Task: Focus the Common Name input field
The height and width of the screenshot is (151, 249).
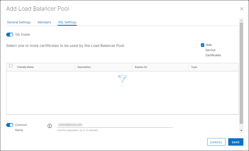Action: (115, 125)
